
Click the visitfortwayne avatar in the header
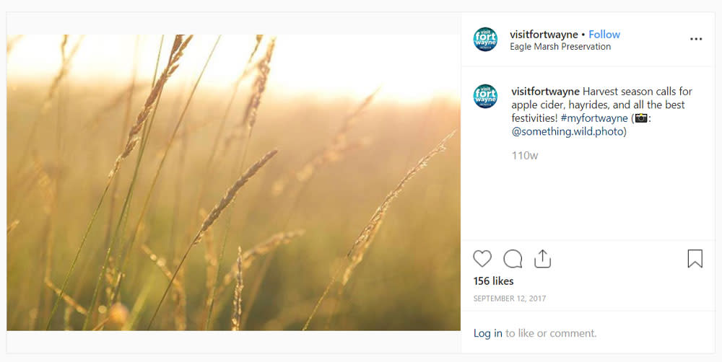[x=485, y=39]
